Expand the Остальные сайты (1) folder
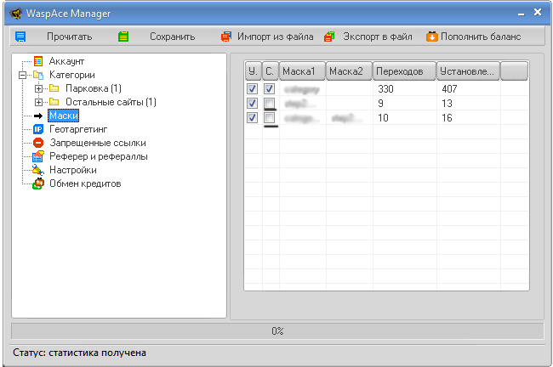Viewport: 553px width, 367px height. (x=38, y=102)
